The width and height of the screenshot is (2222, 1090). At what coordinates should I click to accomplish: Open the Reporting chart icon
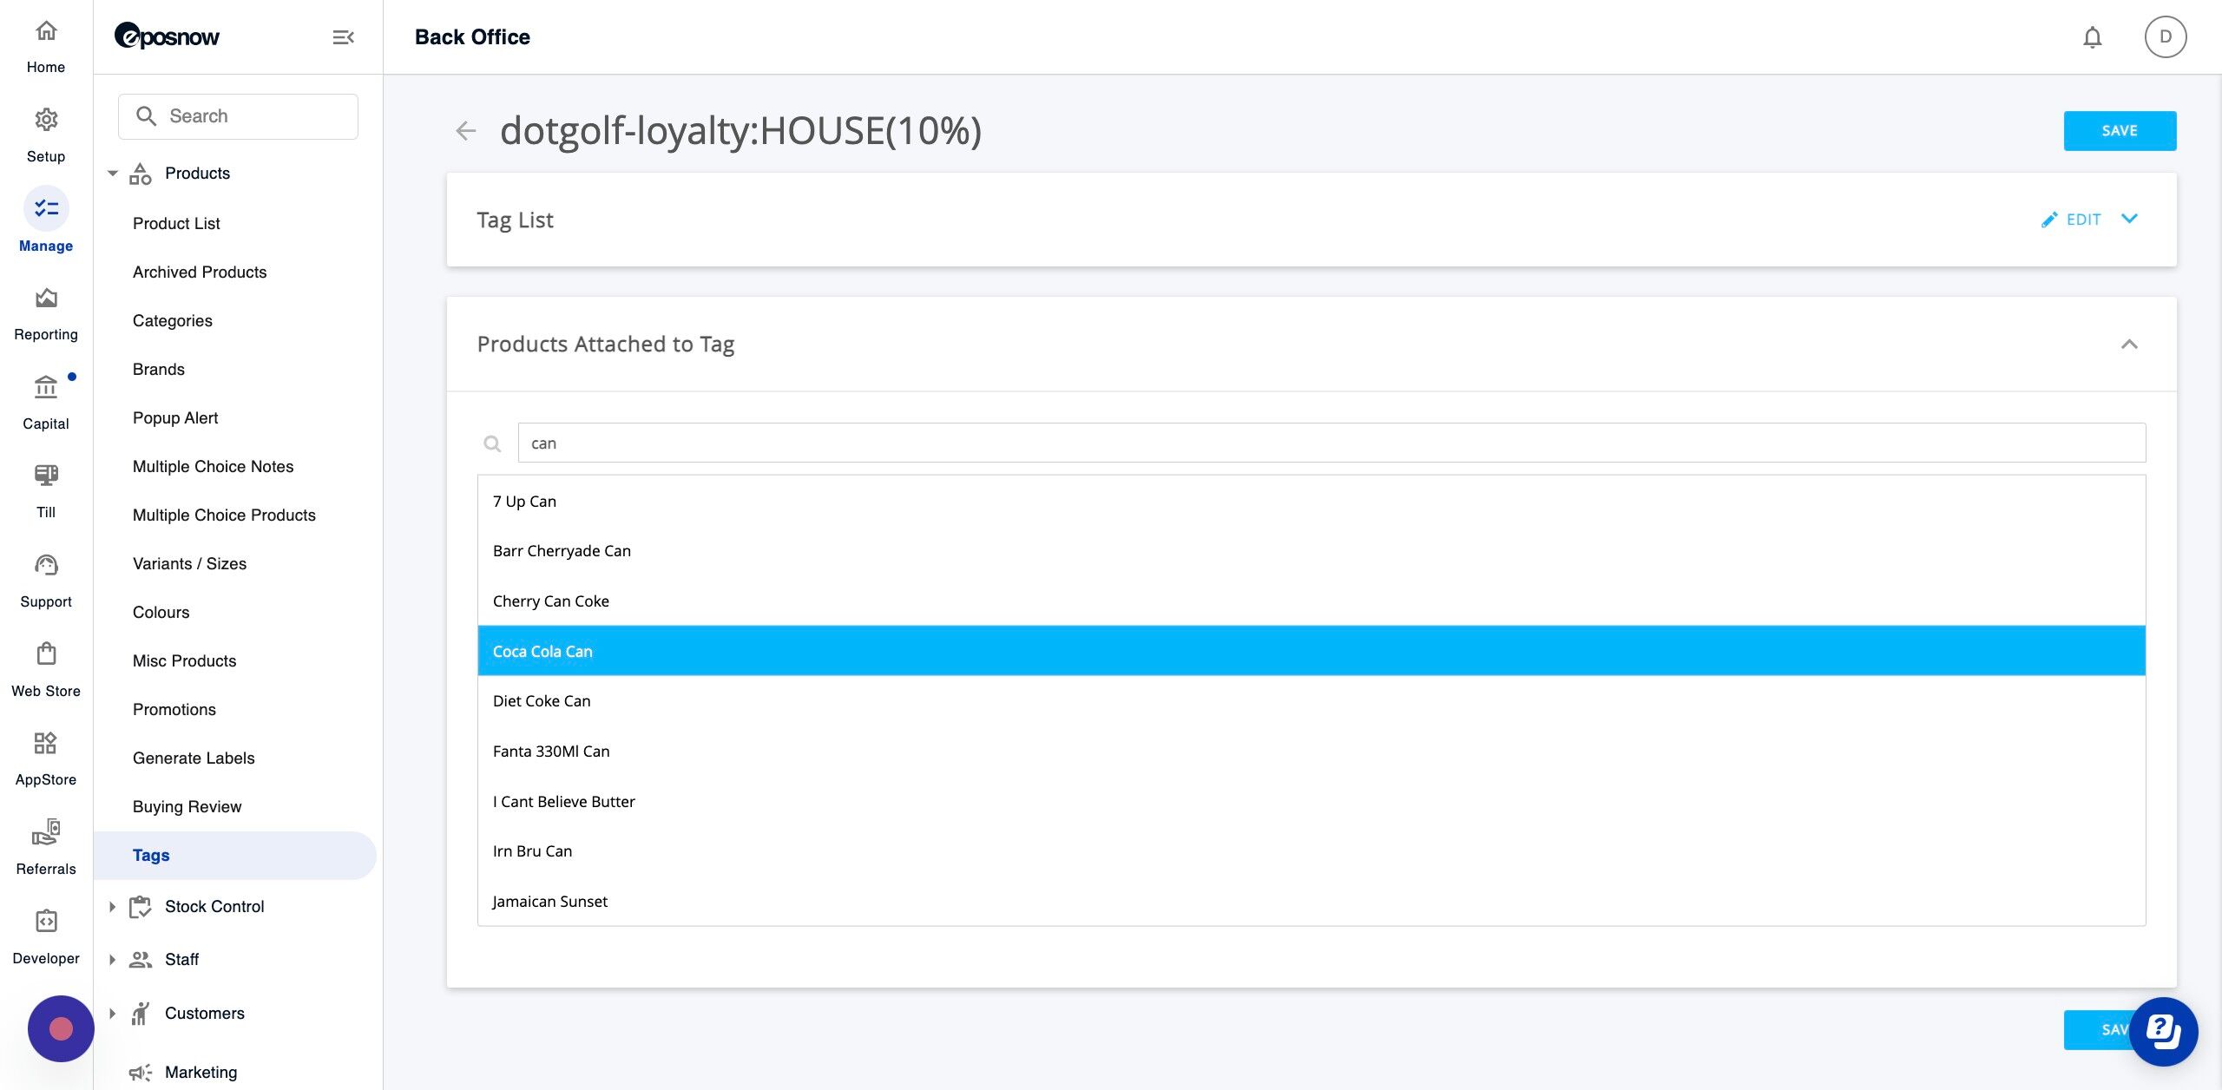coord(46,299)
